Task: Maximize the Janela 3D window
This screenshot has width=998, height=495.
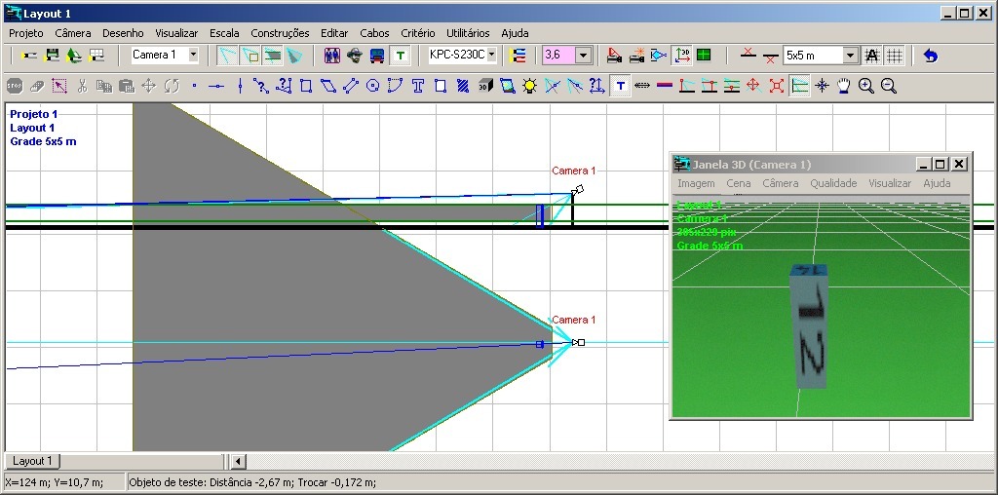Action: tap(940, 164)
